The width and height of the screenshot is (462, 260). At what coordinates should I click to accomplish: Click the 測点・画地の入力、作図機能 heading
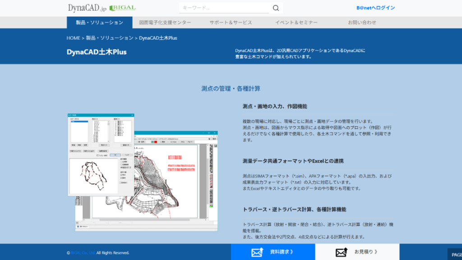[275, 106]
